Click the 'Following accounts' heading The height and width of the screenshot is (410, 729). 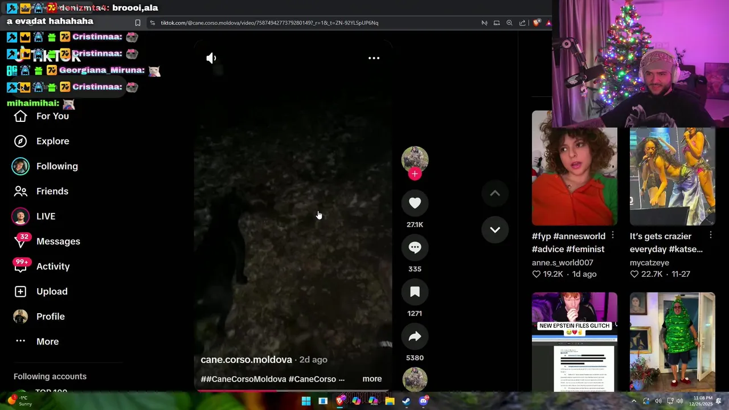click(x=50, y=376)
